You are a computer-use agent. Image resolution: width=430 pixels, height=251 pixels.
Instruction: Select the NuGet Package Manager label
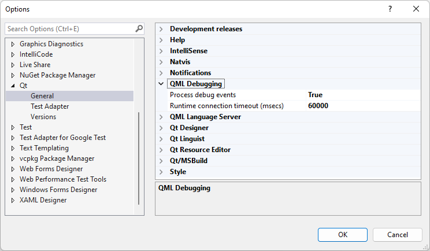[57, 75]
